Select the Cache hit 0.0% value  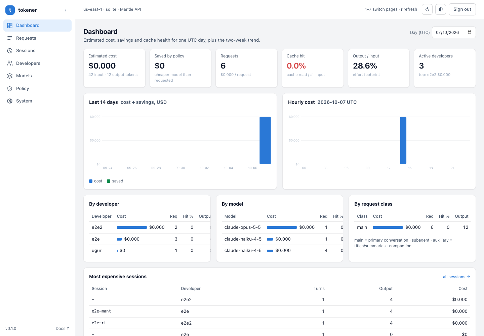coord(296,66)
